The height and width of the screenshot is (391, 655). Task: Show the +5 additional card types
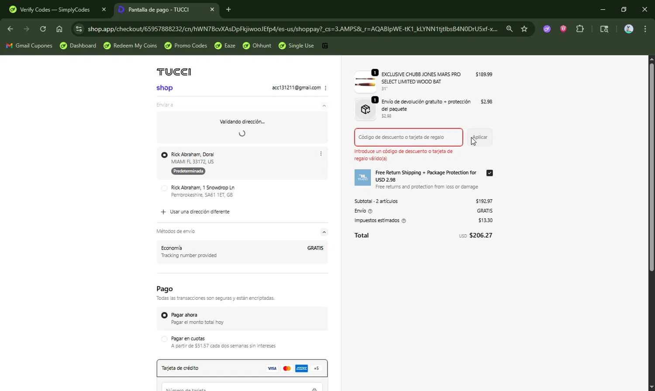[x=317, y=368]
